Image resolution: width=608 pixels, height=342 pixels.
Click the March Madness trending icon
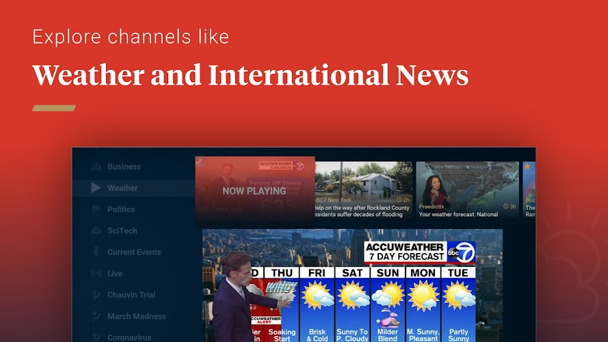(x=96, y=316)
